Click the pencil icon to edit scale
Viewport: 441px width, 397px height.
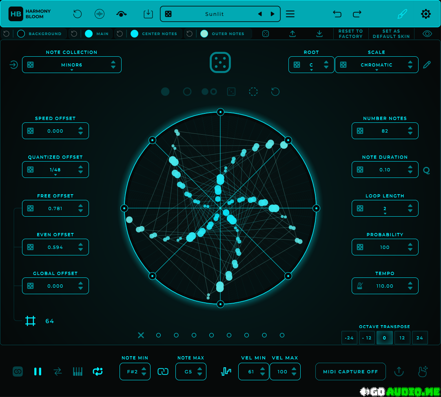(427, 65)
